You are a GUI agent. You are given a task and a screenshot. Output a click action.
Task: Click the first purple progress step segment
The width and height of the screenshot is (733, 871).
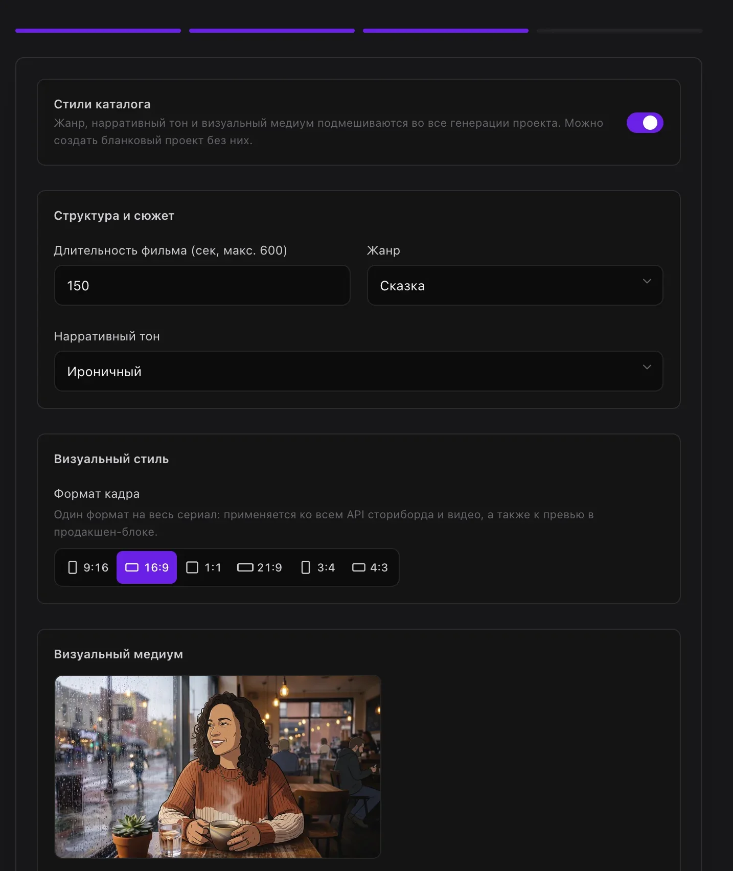coord(98,31)
